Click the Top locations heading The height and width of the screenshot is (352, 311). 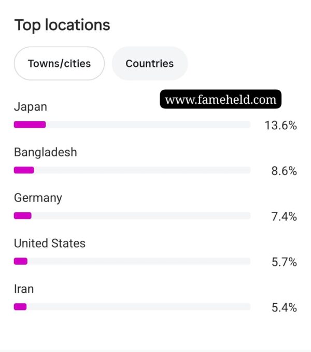[x=62, y=25]
